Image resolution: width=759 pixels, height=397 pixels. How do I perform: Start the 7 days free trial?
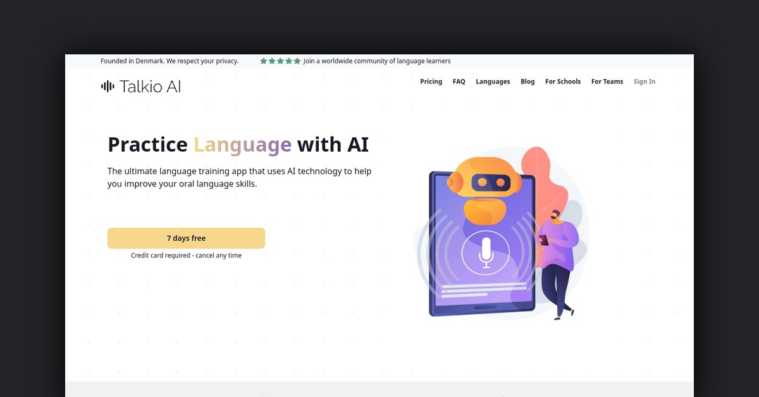coord(186,238)
